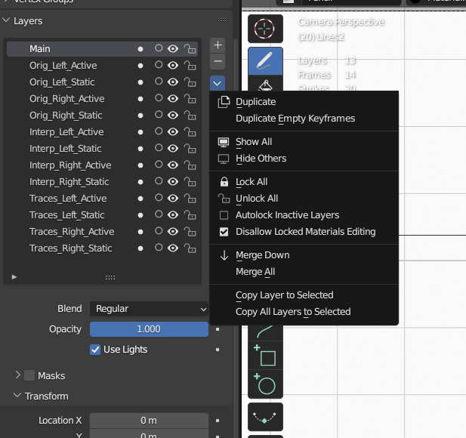This screenshot has height=438, width=466.
Task: Choose Duplicate from layer menu
Action: click(304, 102)
